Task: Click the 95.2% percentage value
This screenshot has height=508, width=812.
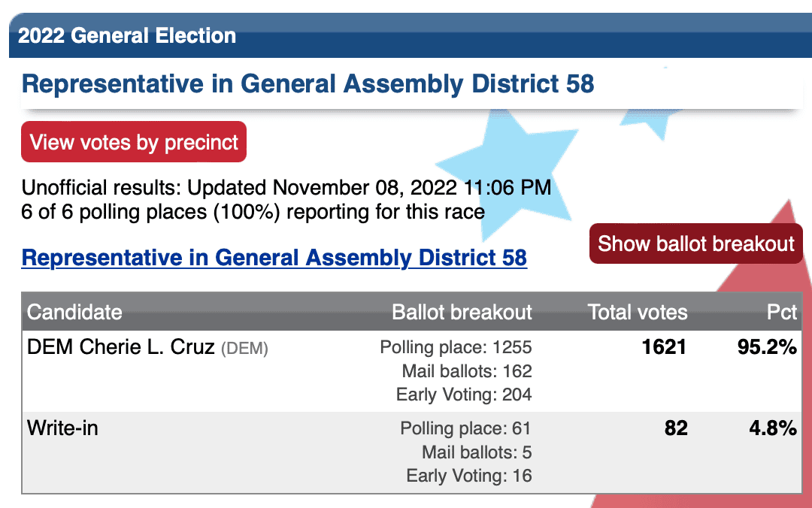Action: point(767,347)
